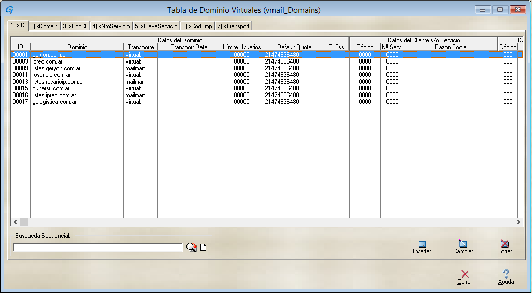The image size is (532, 293).
Task: Click the Dominio column header
Action: [77, 47]
